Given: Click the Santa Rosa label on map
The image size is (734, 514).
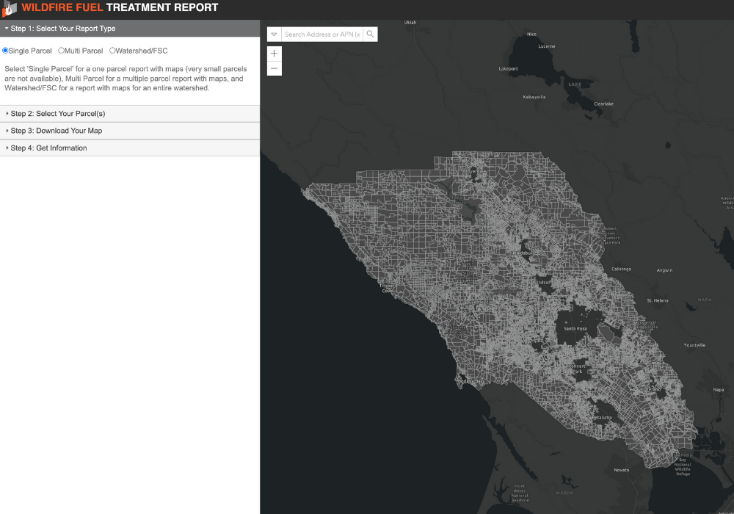Looking at the screenshot, I should pos(575,329).
